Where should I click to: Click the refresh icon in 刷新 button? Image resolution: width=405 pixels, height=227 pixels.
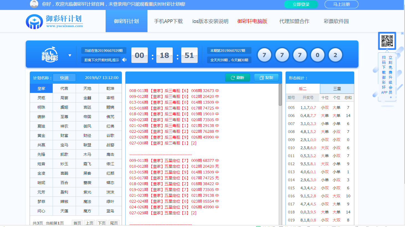pos(233,78)
